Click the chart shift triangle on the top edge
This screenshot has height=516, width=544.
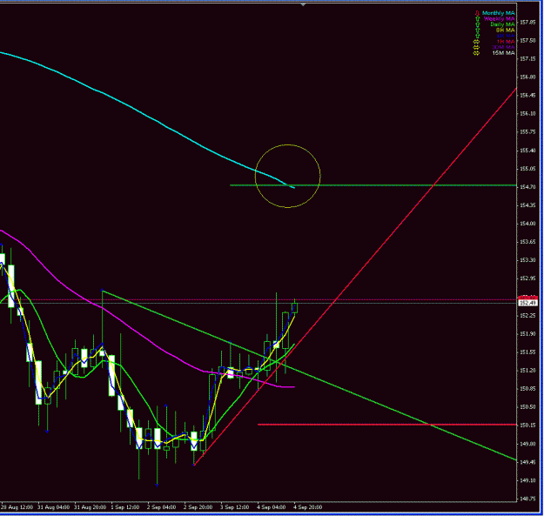point(303,4)
